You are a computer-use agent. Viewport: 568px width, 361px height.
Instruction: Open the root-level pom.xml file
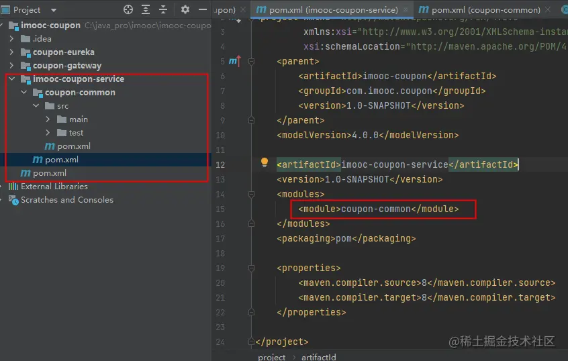[44, 172]
